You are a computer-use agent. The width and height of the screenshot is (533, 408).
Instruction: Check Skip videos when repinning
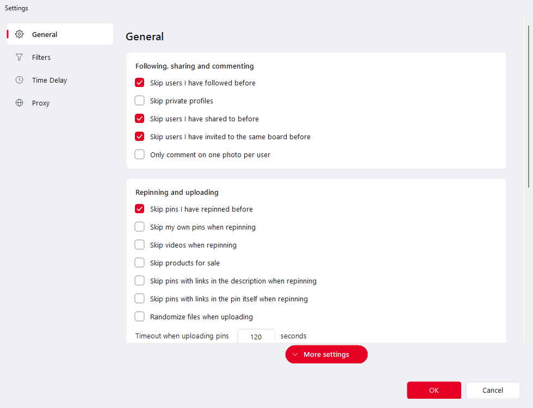139,245
